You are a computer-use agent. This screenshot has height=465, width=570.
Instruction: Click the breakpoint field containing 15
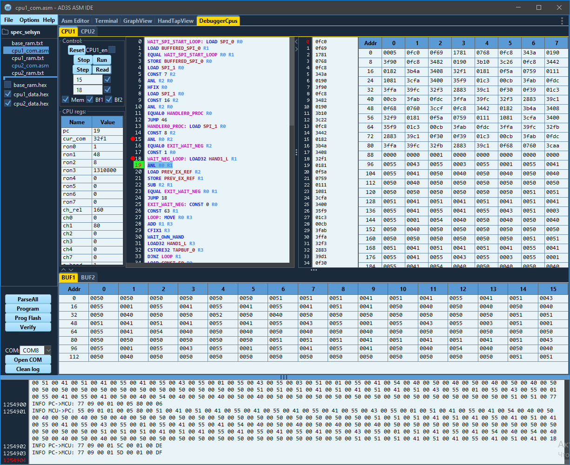(x=88, y=80)
